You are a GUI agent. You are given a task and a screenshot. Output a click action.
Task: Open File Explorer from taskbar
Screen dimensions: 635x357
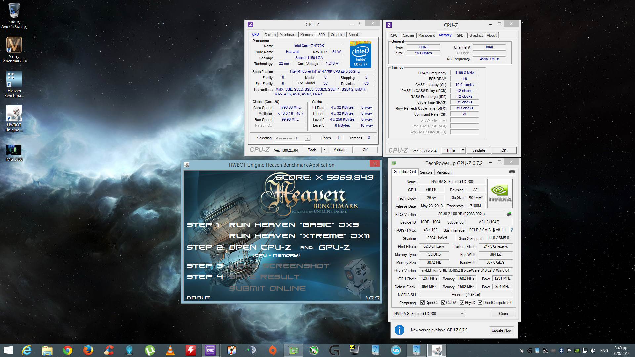(47, 350)
